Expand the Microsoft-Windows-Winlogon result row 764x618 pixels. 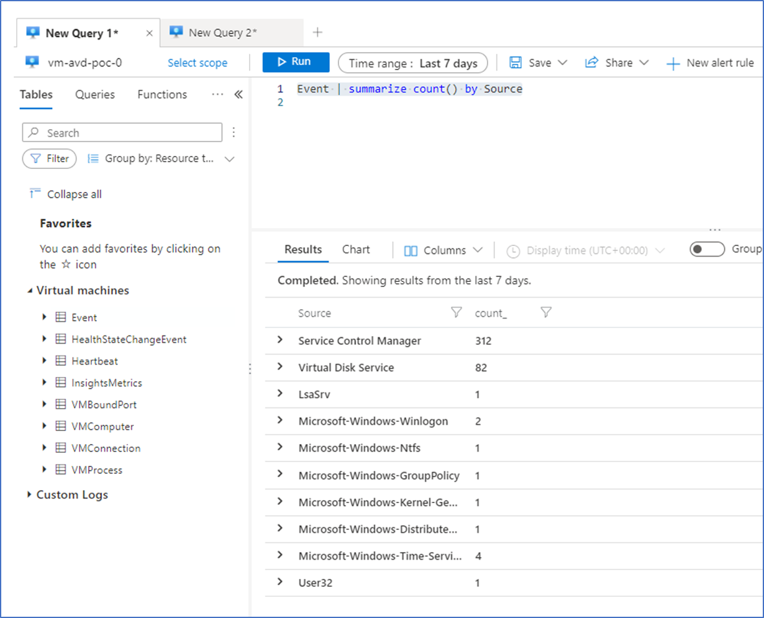(280, 420)
